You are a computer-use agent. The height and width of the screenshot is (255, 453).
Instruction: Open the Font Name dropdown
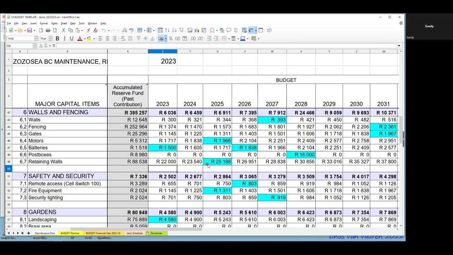[x=36, y=38]
